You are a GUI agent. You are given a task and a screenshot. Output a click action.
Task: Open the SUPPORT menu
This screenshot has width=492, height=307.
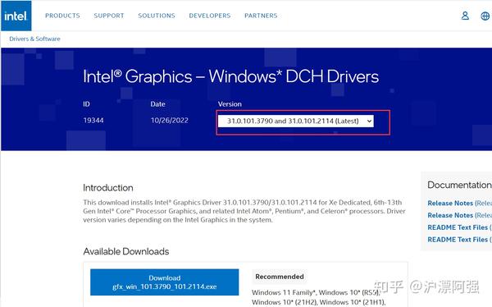click(109, 16)
